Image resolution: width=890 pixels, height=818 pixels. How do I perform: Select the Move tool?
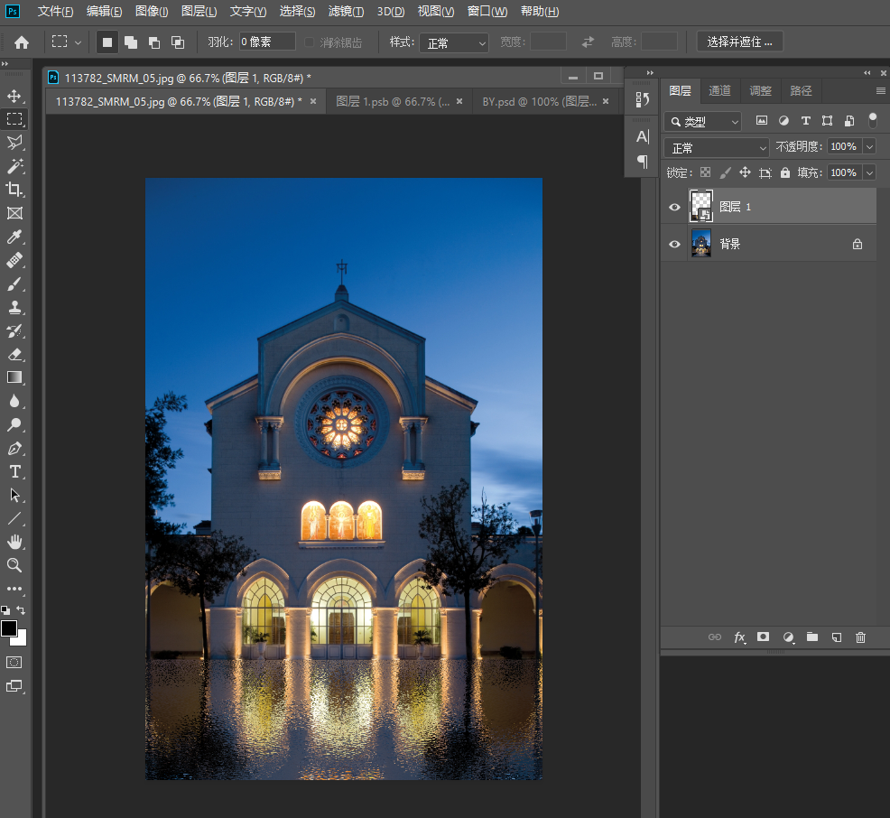pyautogui.click(x=14, y=96)
